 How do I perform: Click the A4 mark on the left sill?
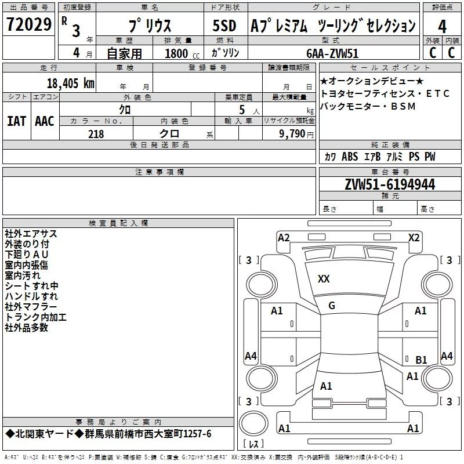point(251,356)
